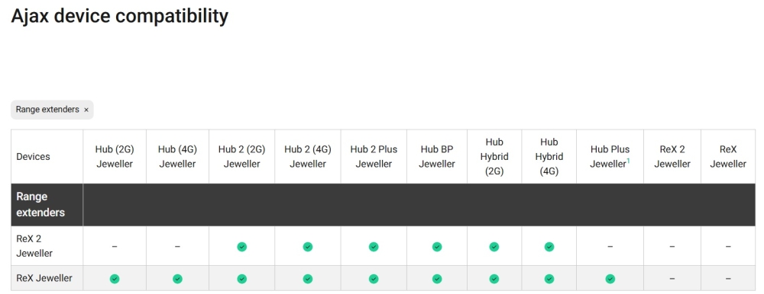Click the Hub BP Jeweller column header
The image size is (764, 294).
tap(437, 156)
